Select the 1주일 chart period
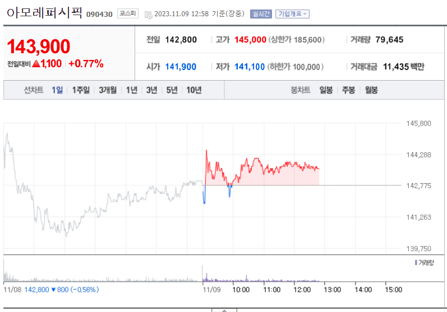 tap(81, 90)
